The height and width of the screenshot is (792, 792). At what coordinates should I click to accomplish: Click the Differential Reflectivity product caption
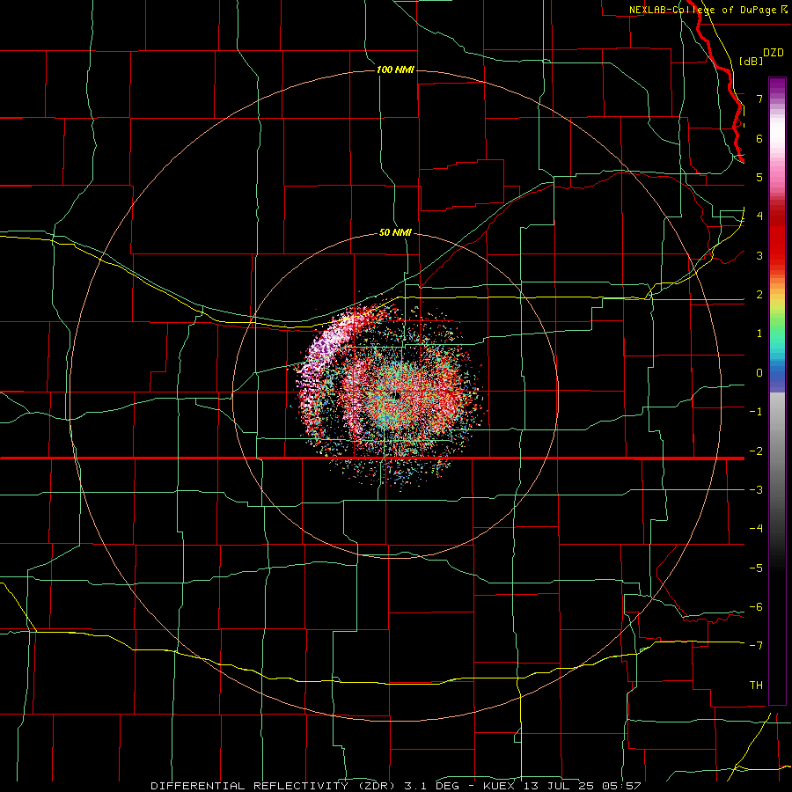point(396,786)
